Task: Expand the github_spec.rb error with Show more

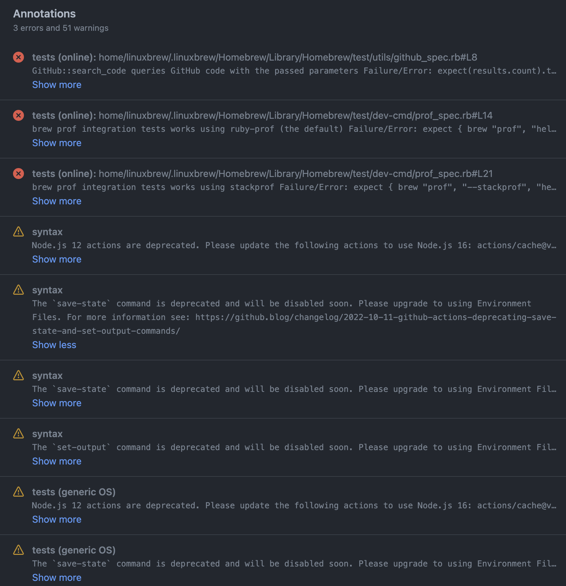Action: point(56,85)
